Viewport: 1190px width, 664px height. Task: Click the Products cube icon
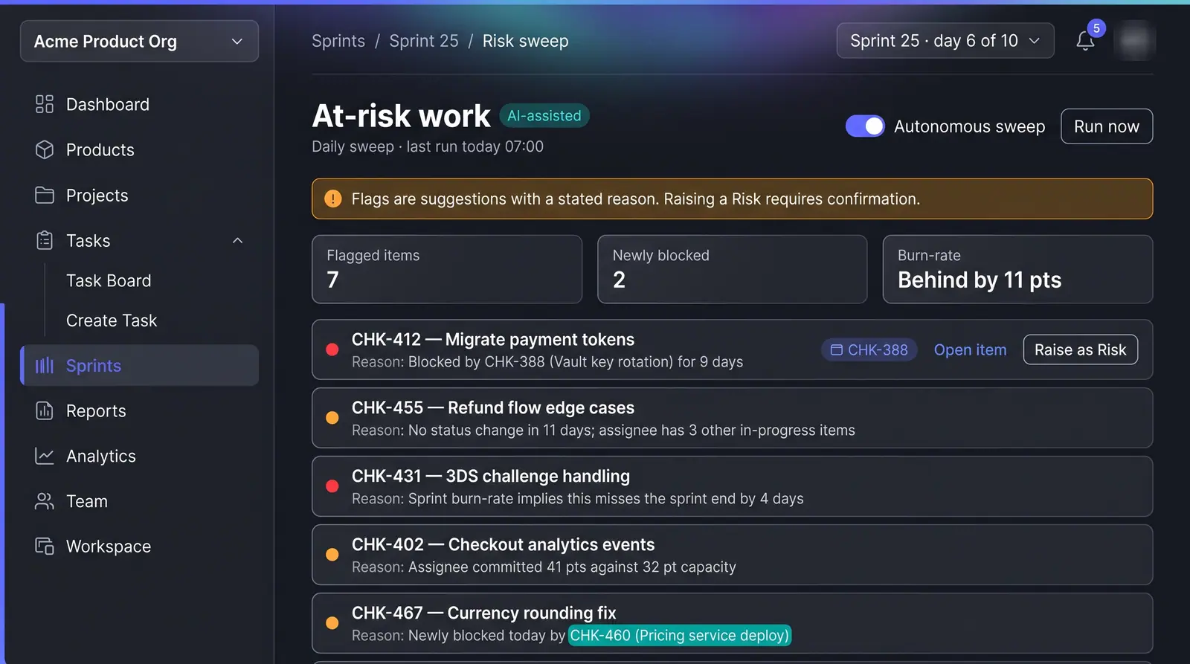pyautogui.click(x=45, y=149)
